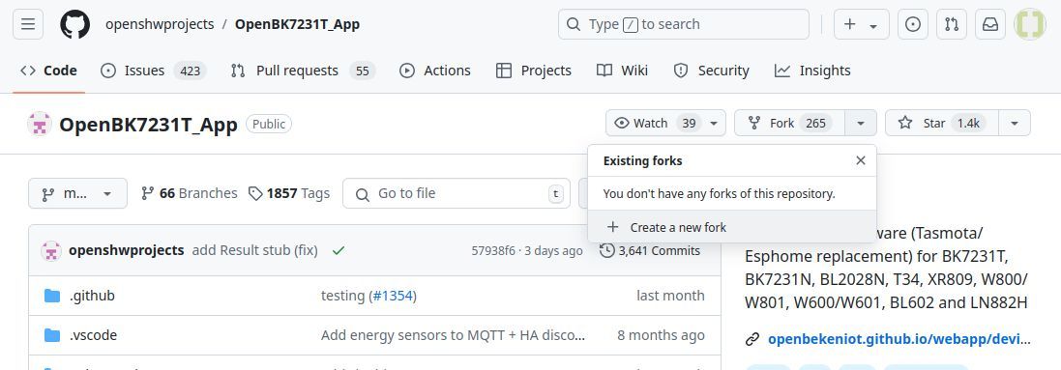Open user profile avatar menu
Screen dimensions: 1061x370
click(1030, 24)
